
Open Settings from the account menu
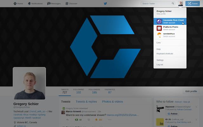coord(160,60)
